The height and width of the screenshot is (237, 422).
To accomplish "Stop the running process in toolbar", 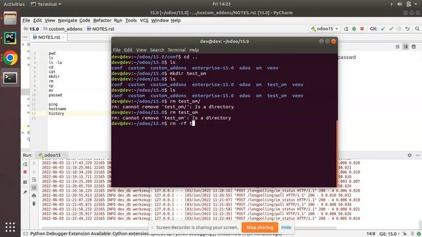I will point(362,29).
